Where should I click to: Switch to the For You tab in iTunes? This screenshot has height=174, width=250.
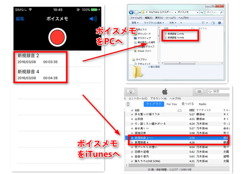point(172,104)
